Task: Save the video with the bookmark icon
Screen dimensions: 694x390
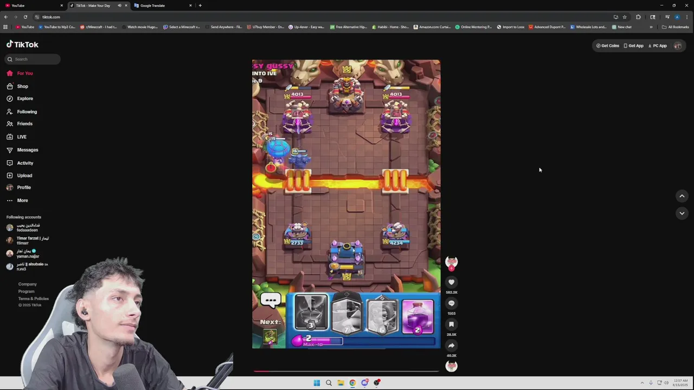Action: pos(451,324)
